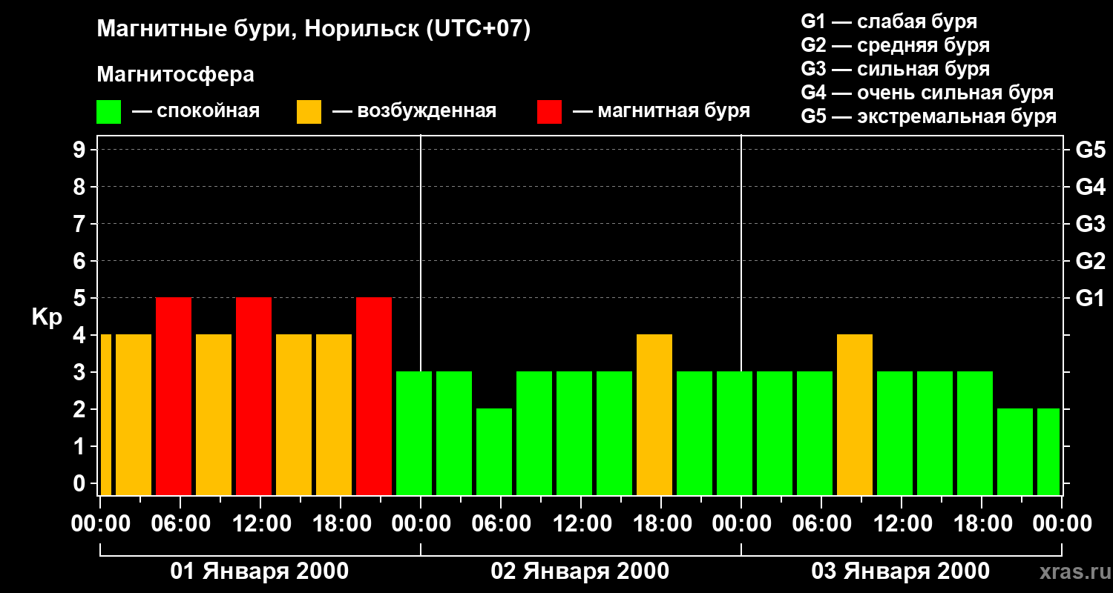Click the '— магнитная буря' legend label
The width and height of the screenshot is (1113, 593).
click(661, 112)
